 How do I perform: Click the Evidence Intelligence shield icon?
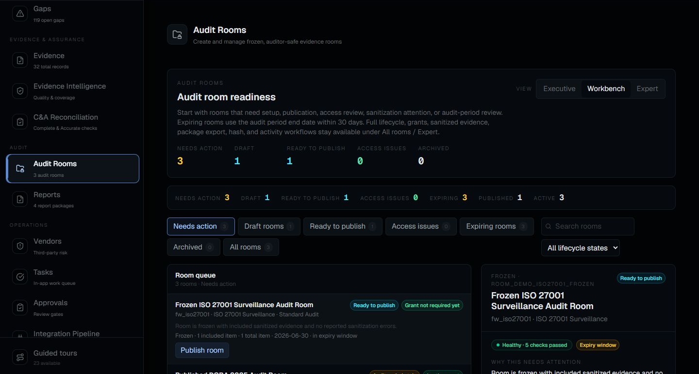(x=20, y=91)
